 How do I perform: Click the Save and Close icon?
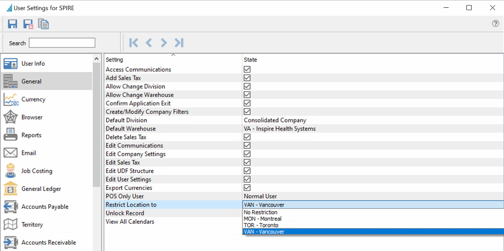28,24
